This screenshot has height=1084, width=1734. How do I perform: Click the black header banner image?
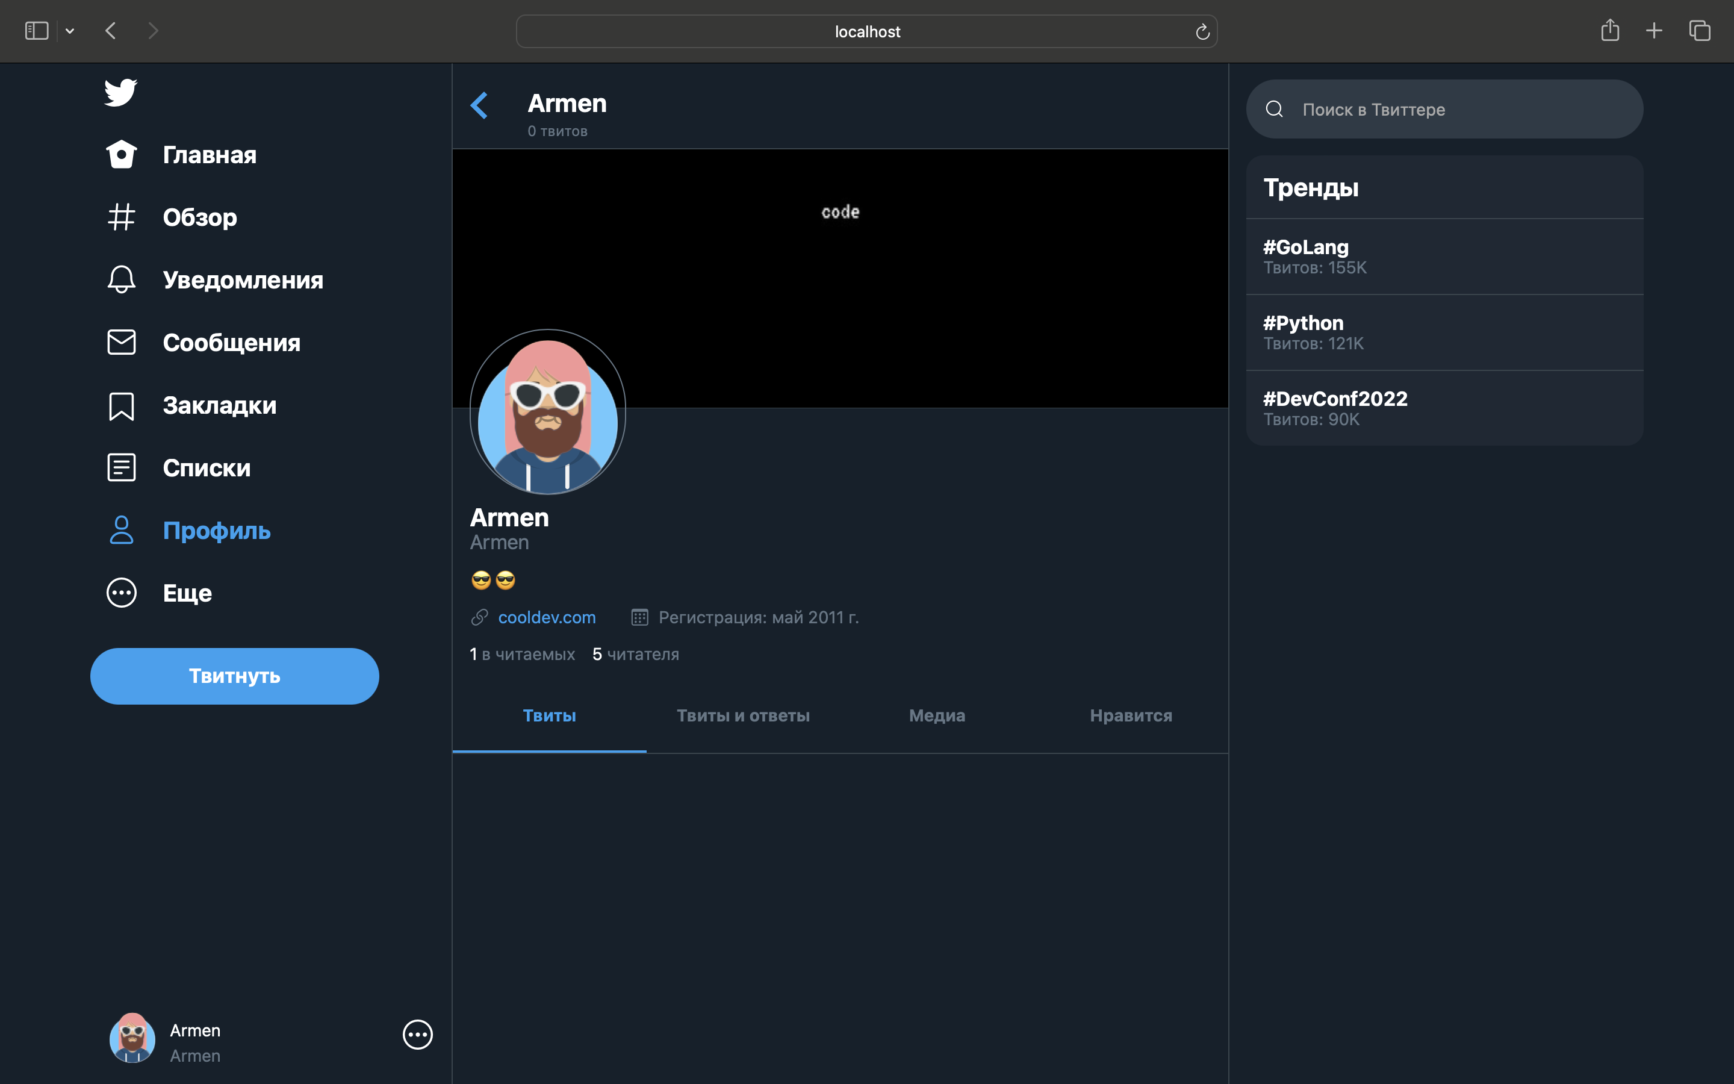[x=840, y=278]
